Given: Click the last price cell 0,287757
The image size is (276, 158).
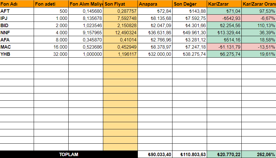Looking at the screenshot, I should click(120, 11).
